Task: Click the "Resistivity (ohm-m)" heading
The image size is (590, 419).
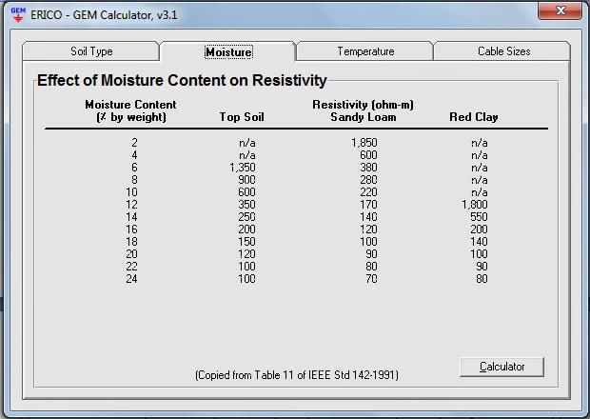Action: (x=363, y=105)
